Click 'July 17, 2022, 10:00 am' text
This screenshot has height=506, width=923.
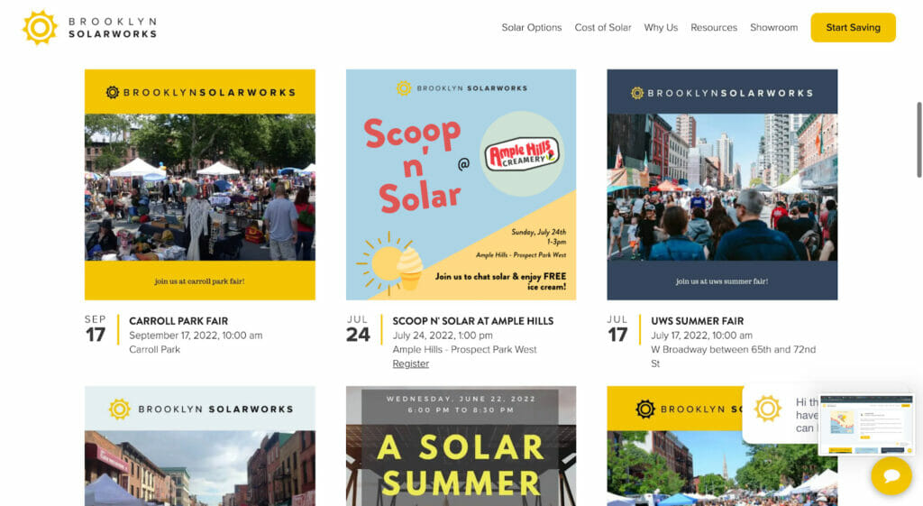click(701, 336)
